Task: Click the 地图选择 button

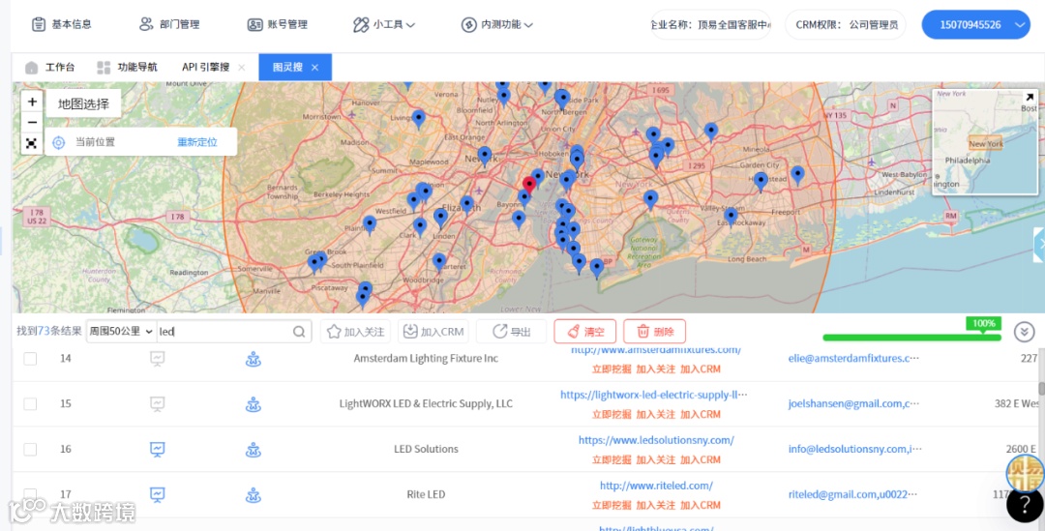Action: click(x=83, y=103)
